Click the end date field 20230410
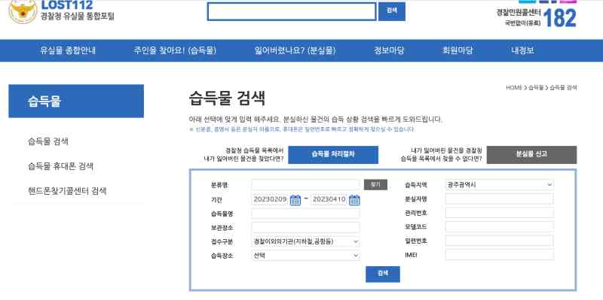 click(329, 200)
